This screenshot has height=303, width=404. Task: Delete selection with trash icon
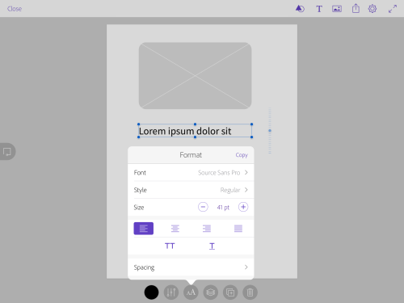pyautogui.click(x=250, y=292)
